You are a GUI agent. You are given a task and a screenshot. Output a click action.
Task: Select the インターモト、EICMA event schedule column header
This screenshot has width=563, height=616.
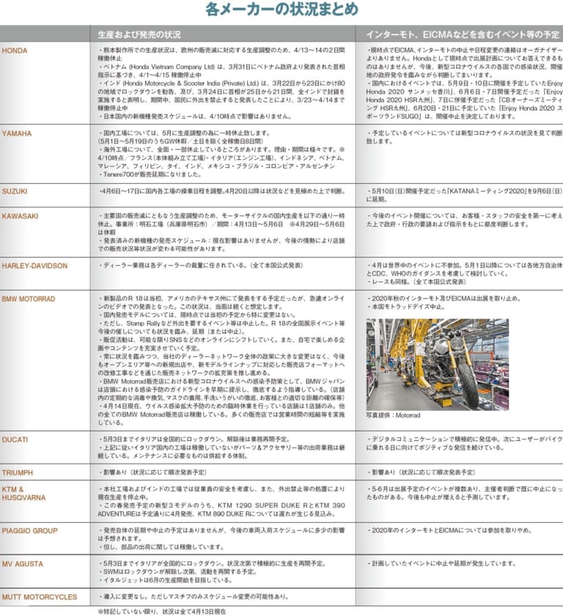point(463,34)
